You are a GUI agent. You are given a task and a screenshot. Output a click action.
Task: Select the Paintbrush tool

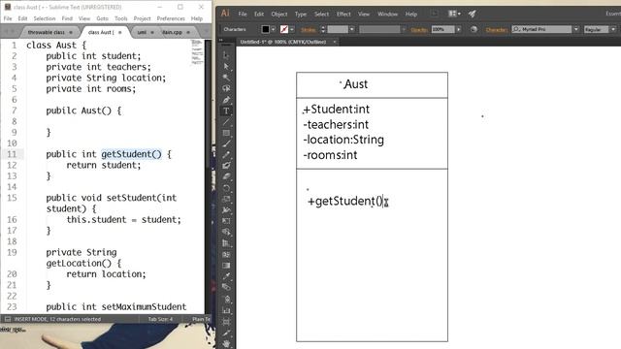(x=226, y=144)
